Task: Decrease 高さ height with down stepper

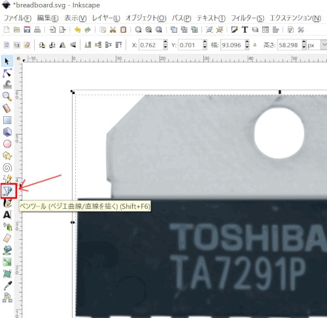Action: [x=304, y=47]
